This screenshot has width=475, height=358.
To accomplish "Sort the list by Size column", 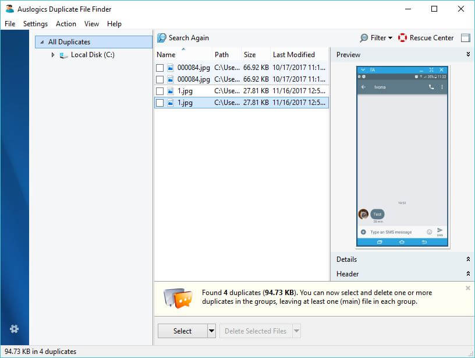I will pos(250,55).
